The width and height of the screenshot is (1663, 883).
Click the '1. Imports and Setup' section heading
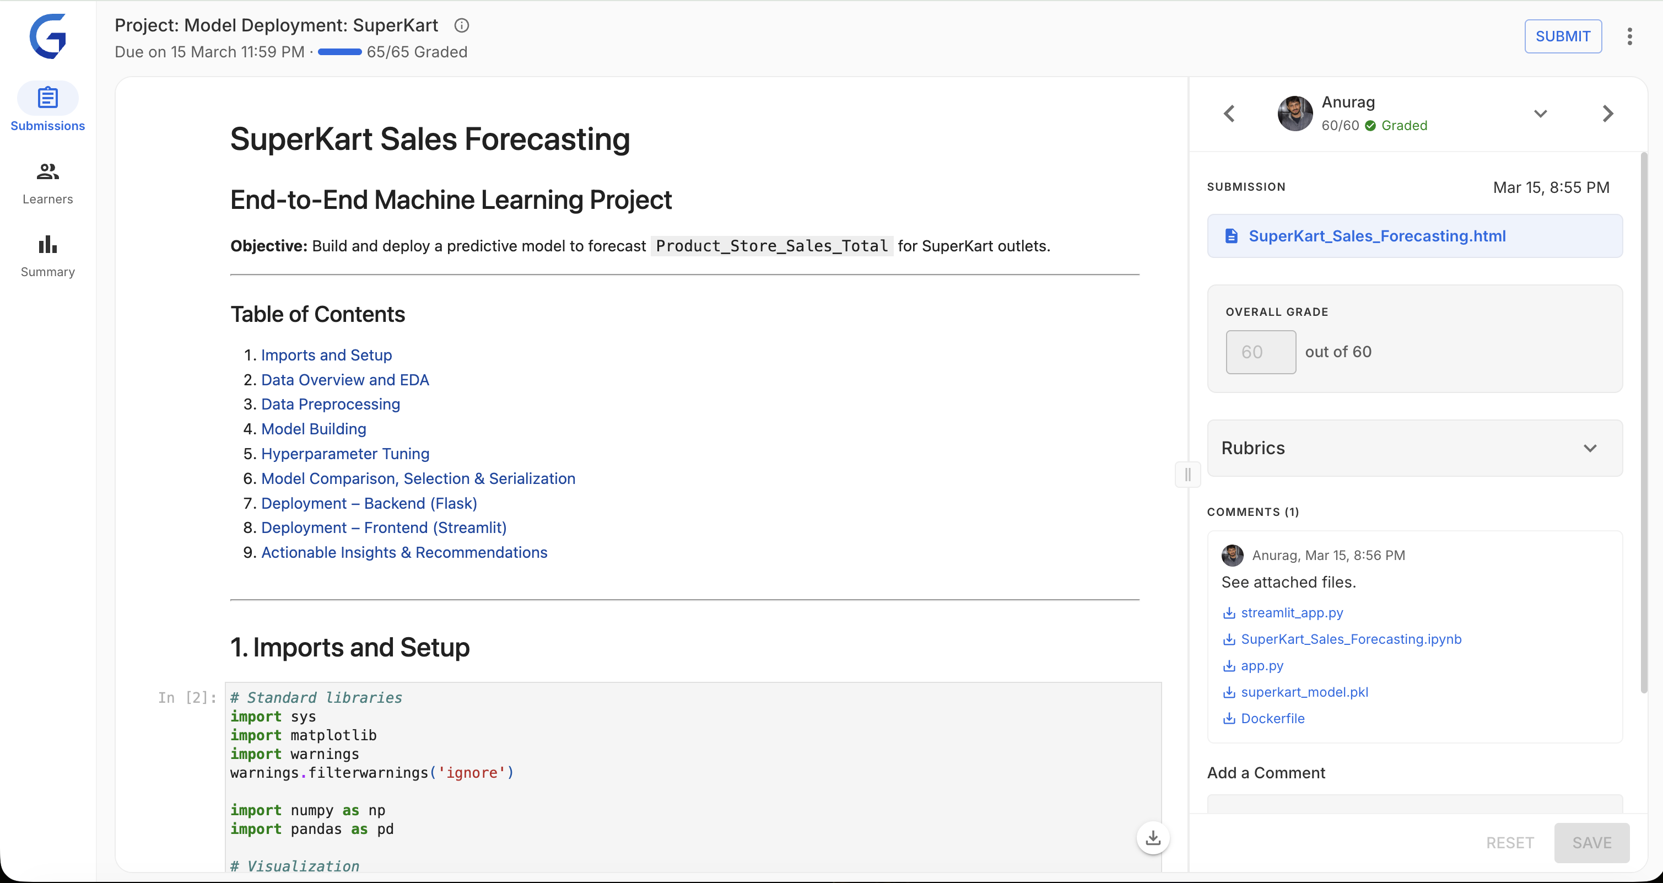(350, 647)
